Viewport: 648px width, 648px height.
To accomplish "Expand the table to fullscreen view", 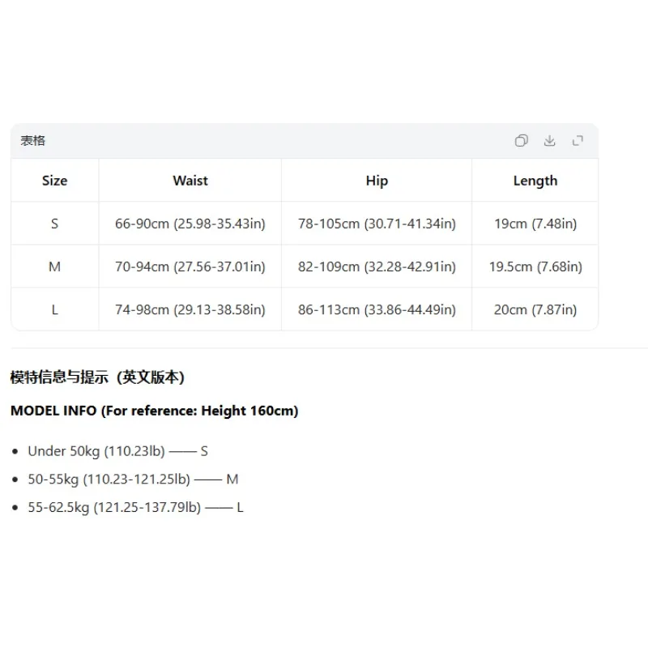I will point(578,141).
